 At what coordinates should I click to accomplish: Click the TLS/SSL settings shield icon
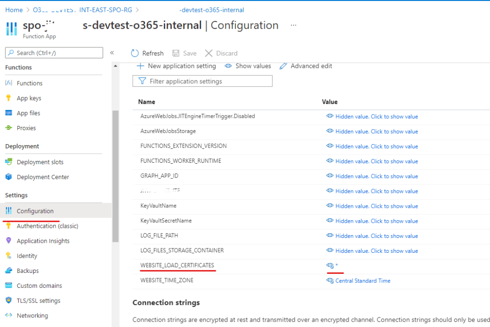point(8,301)
